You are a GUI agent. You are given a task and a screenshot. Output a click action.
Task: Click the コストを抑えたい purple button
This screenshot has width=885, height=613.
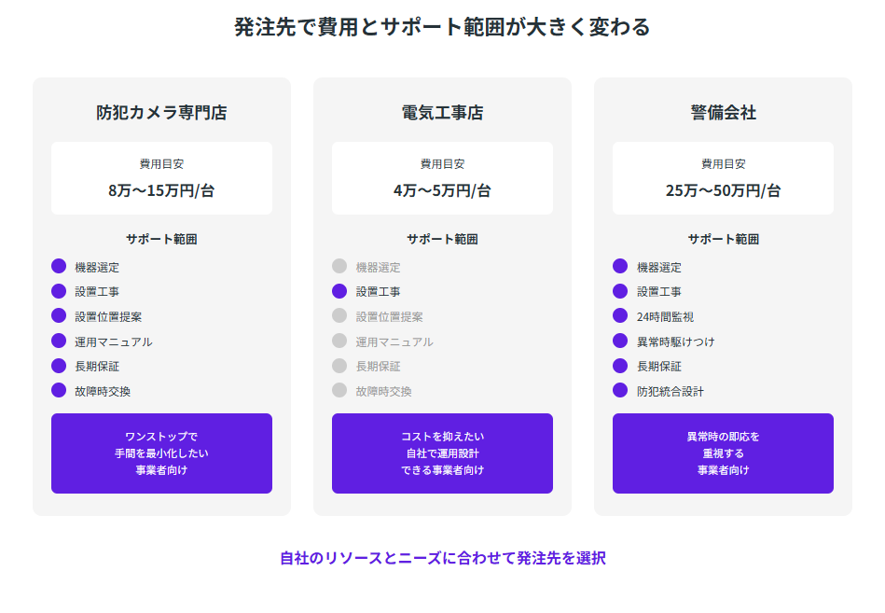tap(442, 453)
